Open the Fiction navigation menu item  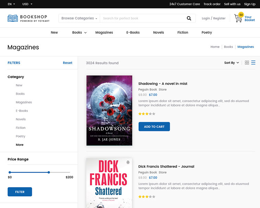[x=183, y=33]
